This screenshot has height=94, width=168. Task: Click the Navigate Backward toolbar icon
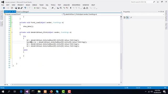point(4,8)
